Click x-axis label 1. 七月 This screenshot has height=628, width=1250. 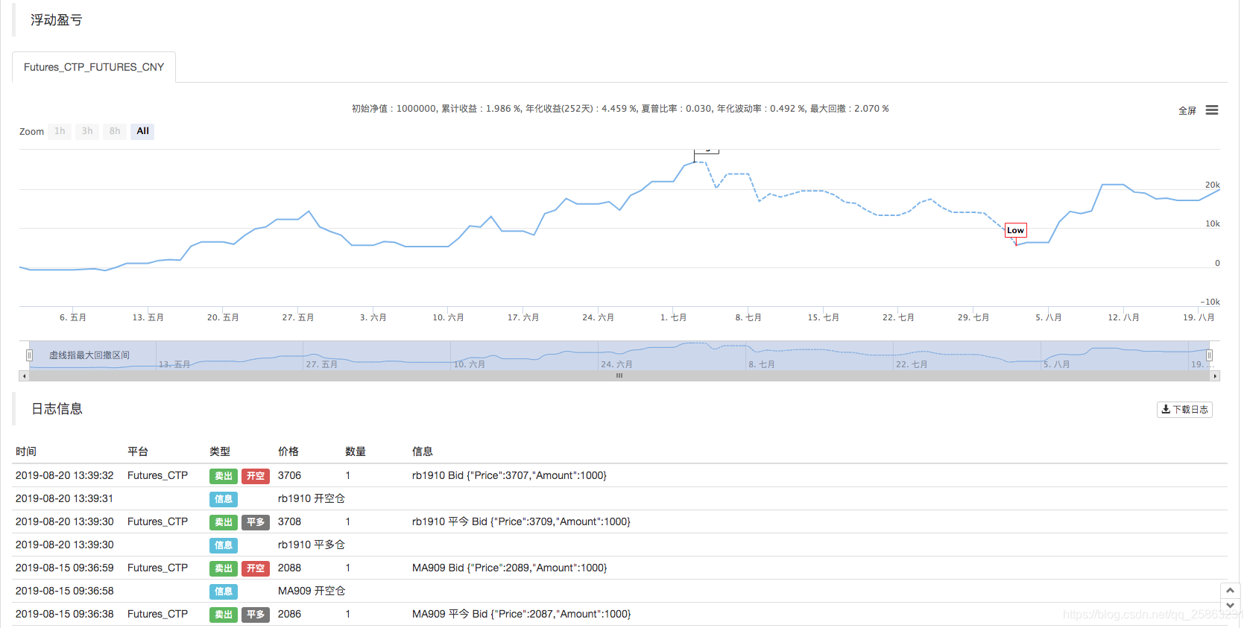point(673,317)
